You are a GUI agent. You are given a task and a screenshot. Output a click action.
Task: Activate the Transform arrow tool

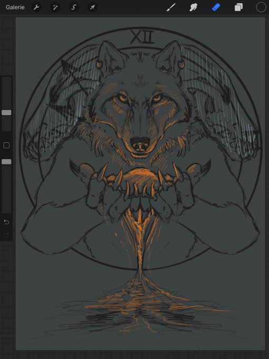point(92,7)
